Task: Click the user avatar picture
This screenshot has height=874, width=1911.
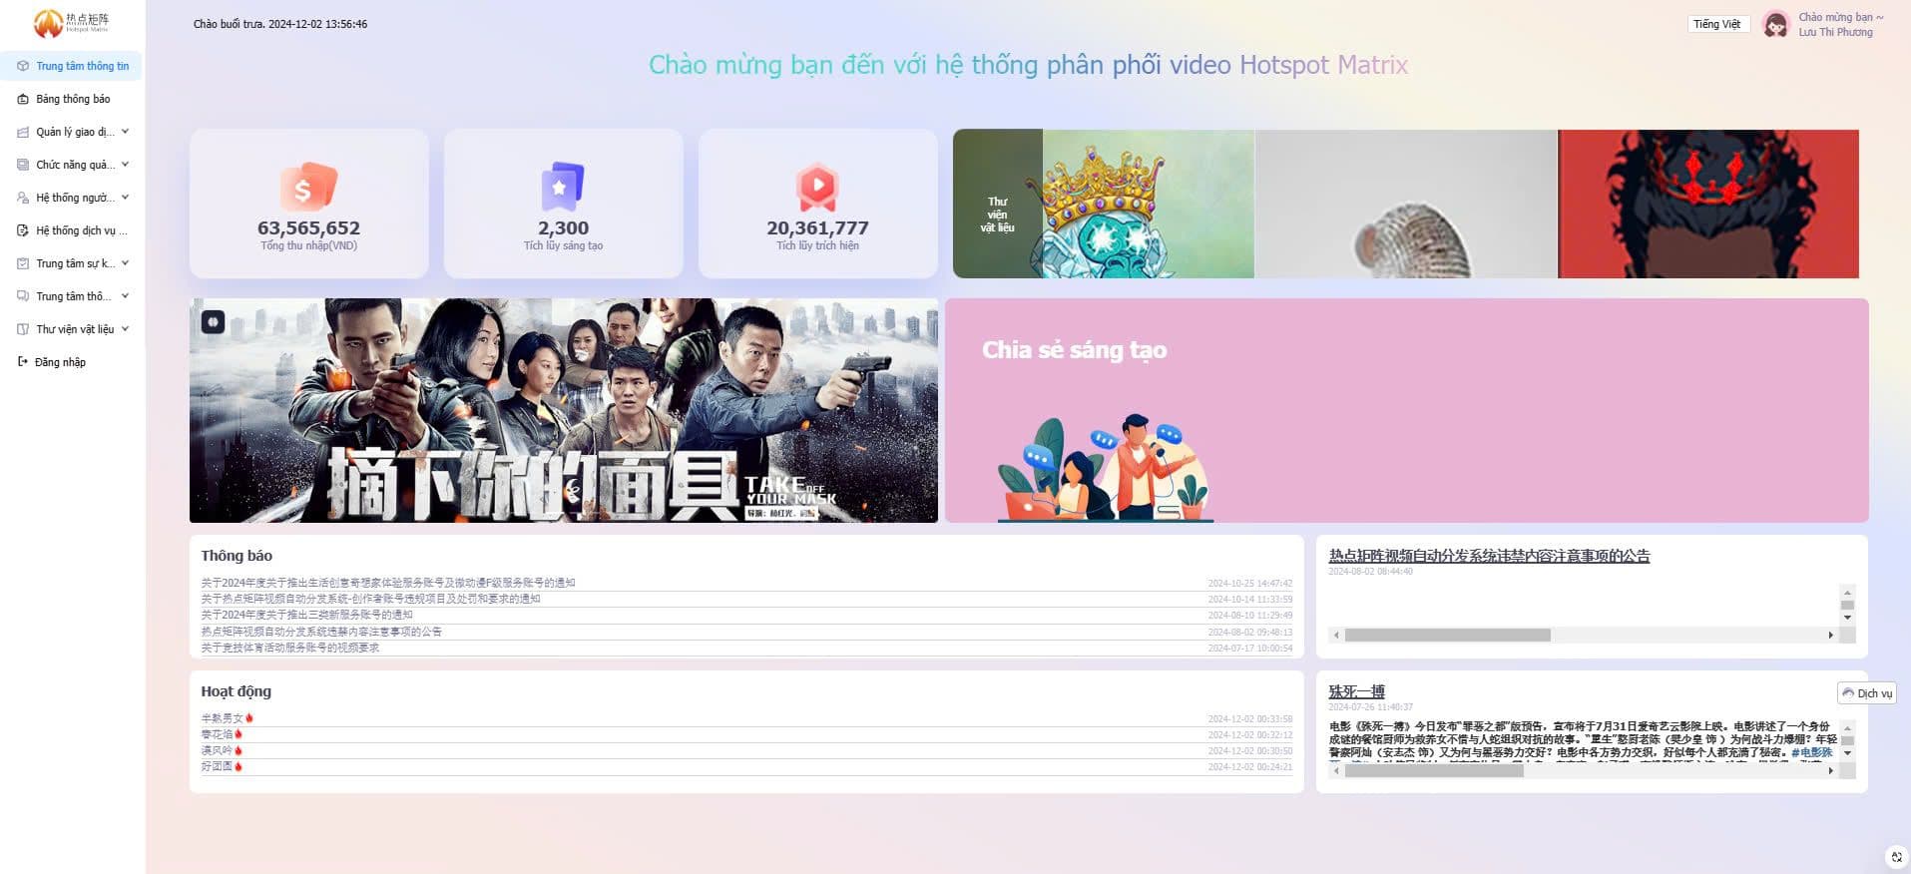Action: (x=1775, y=25)
